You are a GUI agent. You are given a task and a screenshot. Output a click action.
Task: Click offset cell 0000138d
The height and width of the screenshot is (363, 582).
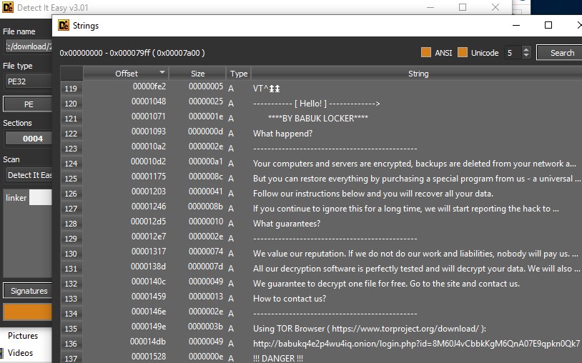click(x=149, y=267)
